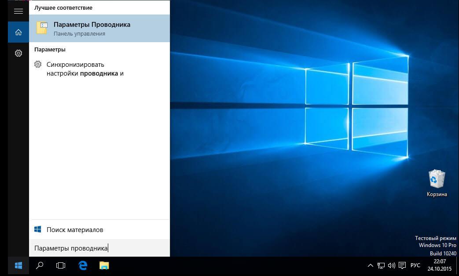This screenshot has width=459, height=276.
Task: Click the taskbar search magnifier icon
Action: tap(40, 265)
